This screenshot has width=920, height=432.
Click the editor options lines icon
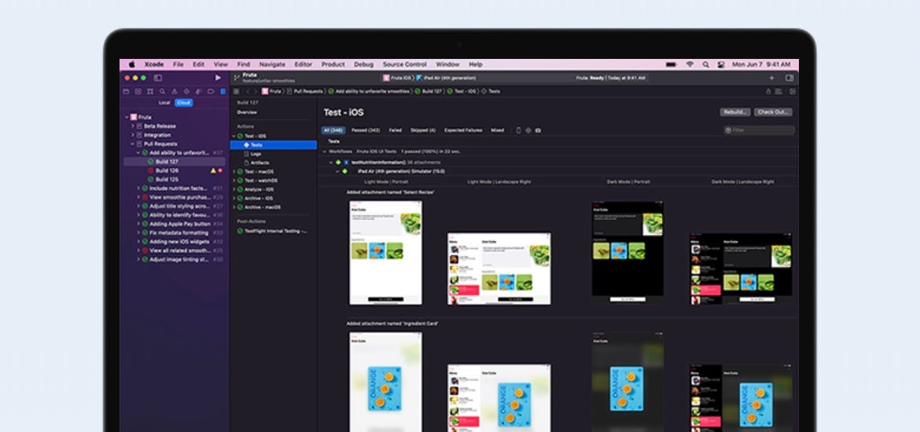(779, 91)
